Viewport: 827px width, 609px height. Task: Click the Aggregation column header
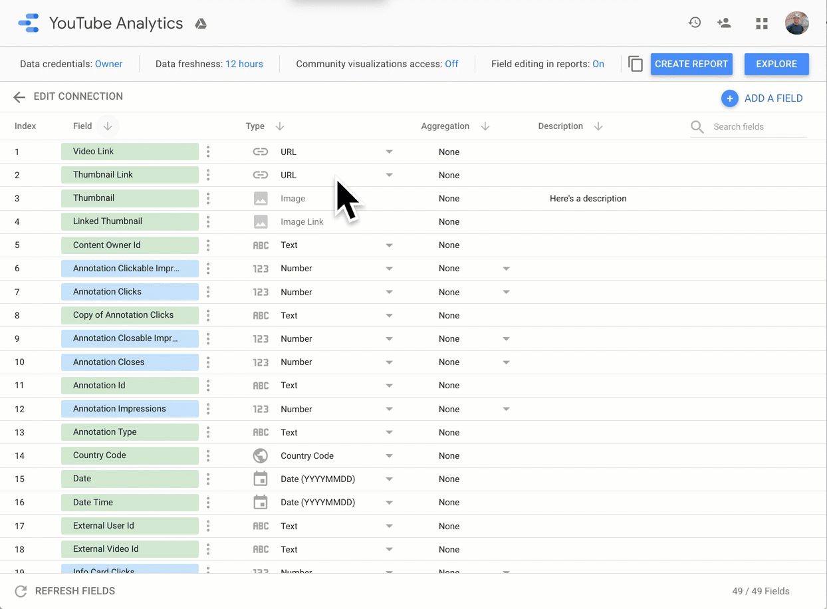pos(445,126)
